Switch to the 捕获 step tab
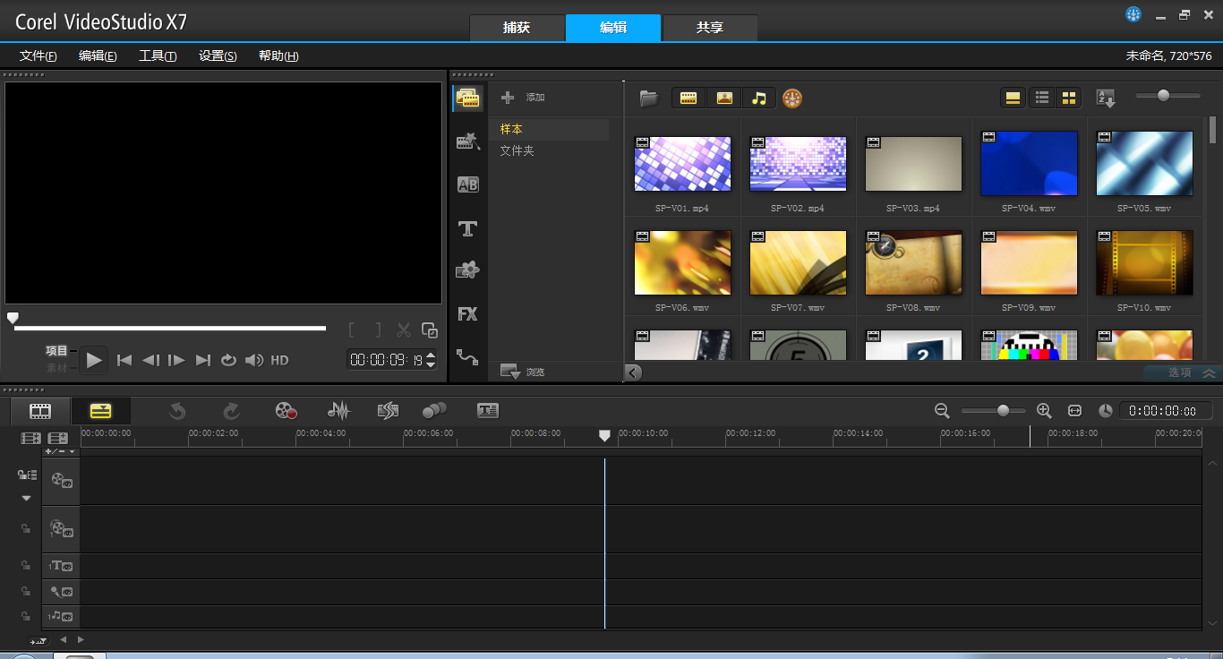The image size is (1223, 659). click(517, 28)
